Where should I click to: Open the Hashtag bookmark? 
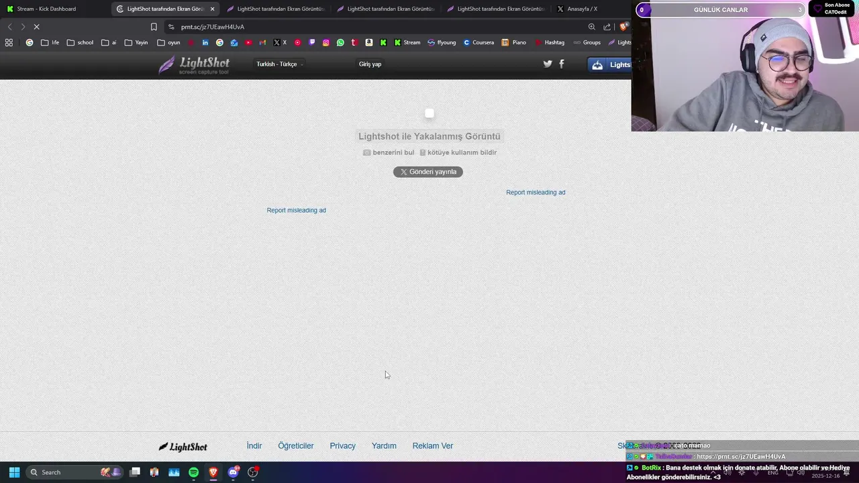coord(550,42)
